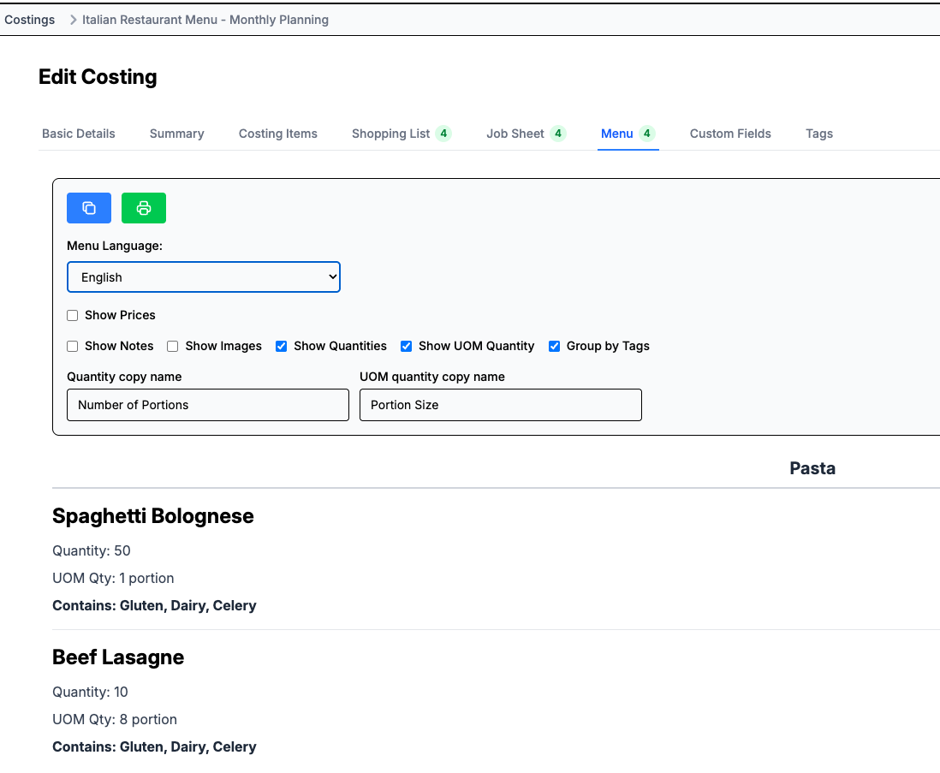Viewport: 940px width, 773px height.
Task: Click 'UOM Qty: 1 portion' text
Action: tap(113, 579)
